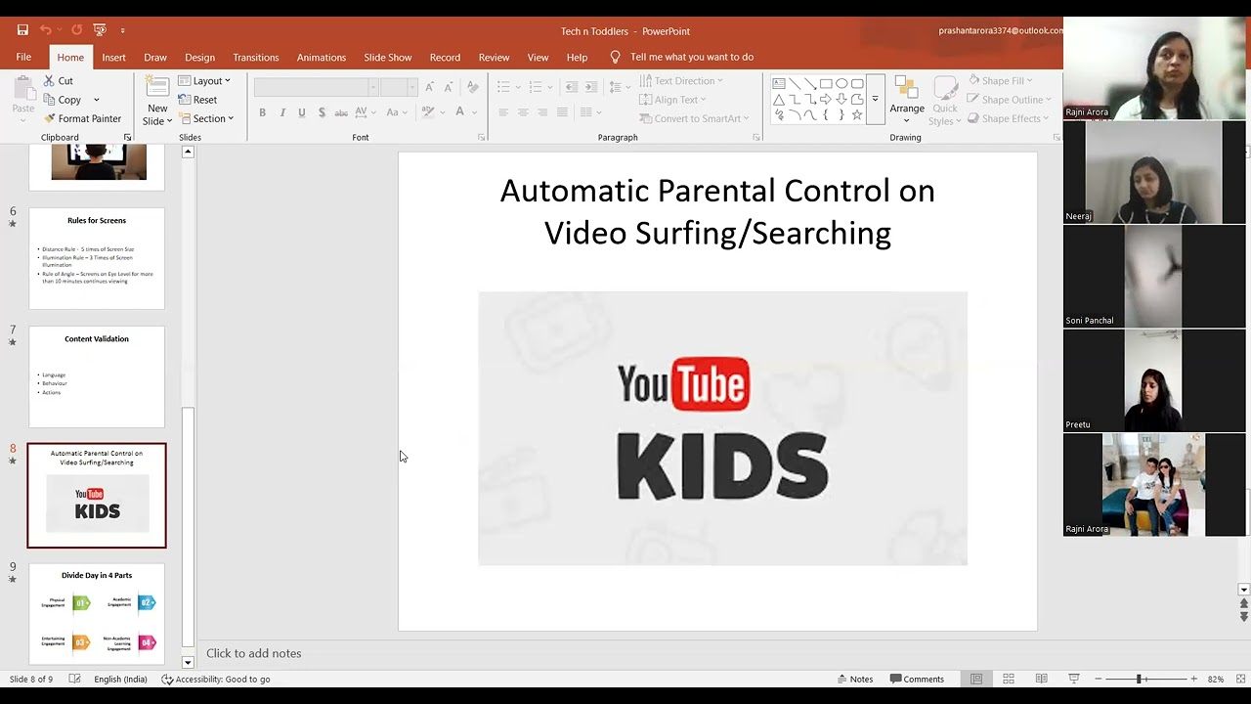
Task: Fit slide to current window
Action: pos(1240,679)
